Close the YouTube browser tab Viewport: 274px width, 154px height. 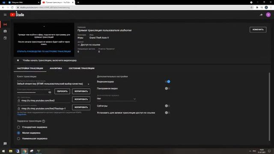[73, 3]
